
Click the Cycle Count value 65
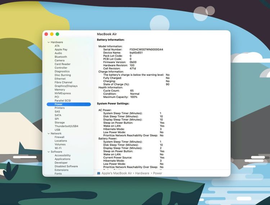tap(132, 91)
